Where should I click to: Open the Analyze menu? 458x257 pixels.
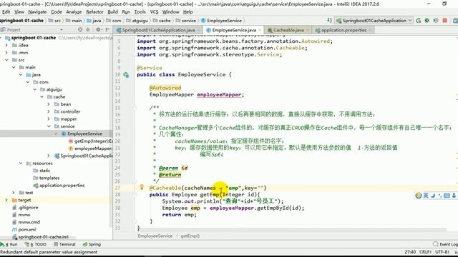click(74, 12)
